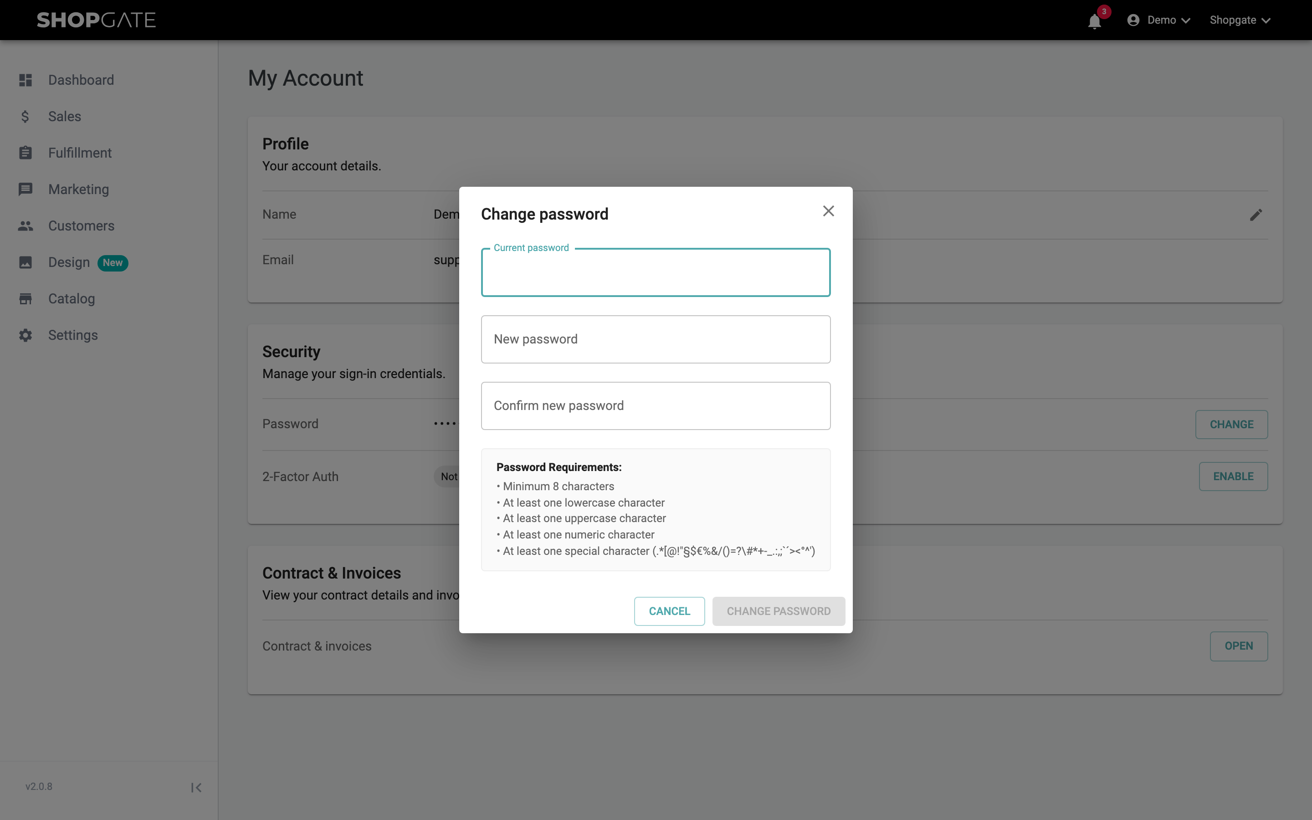
Task: Expand the Shopgate shop dropdown chevron
Action: pyautogui.click(x=1266, y=20)
